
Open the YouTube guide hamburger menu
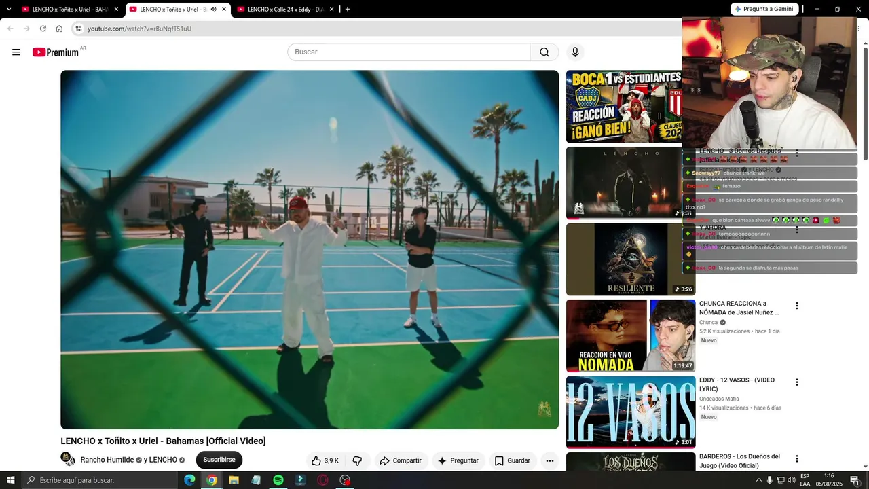pos(16,52)
